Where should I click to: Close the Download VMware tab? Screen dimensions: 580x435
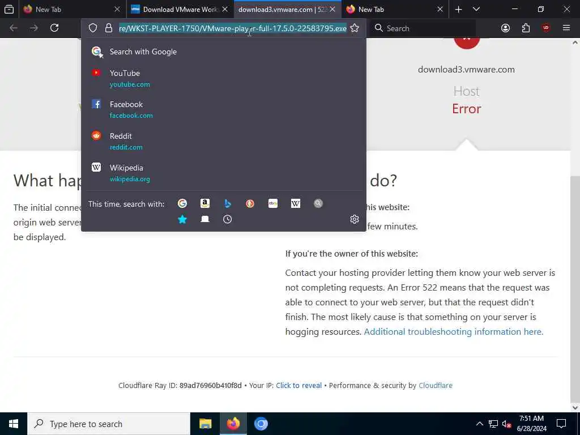225,9
